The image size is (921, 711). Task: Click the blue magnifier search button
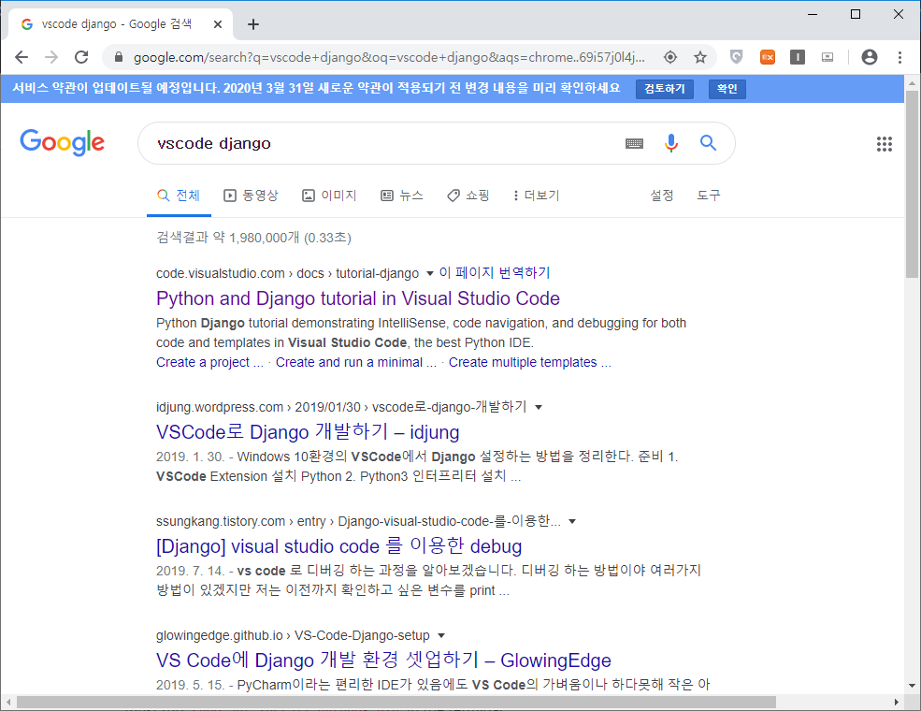point(709,143)
